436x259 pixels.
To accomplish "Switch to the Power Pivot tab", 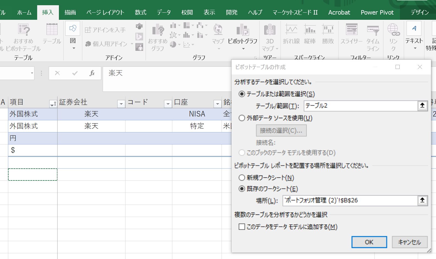I will [x=377, y=12].
